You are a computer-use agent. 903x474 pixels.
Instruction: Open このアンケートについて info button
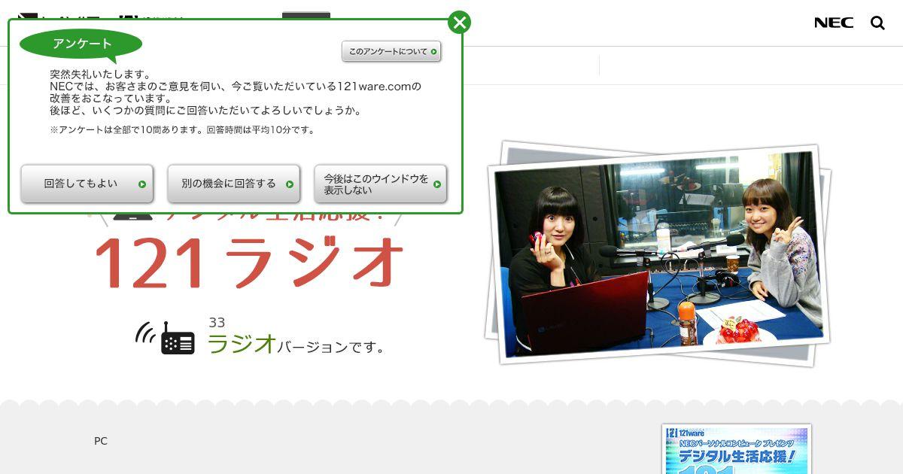point(391,51)
